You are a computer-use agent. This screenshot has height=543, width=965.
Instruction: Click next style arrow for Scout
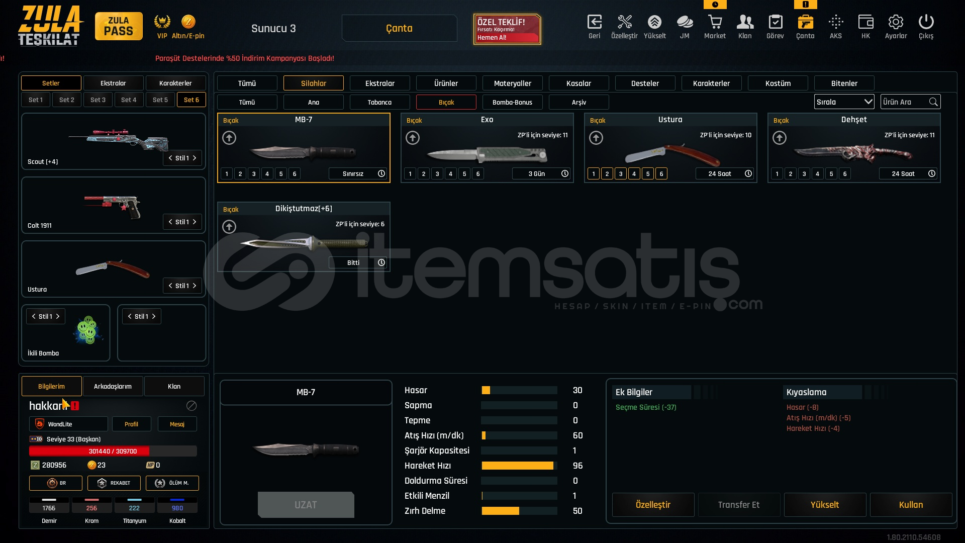pyautogui.click(x=195, y=158)
